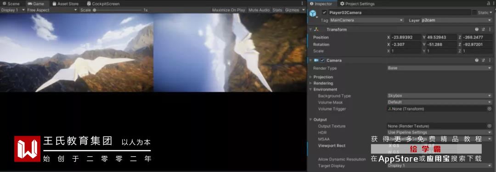496x172 pixels.
Task: Click the Transform component icon
Action: [x=316, y=29]
